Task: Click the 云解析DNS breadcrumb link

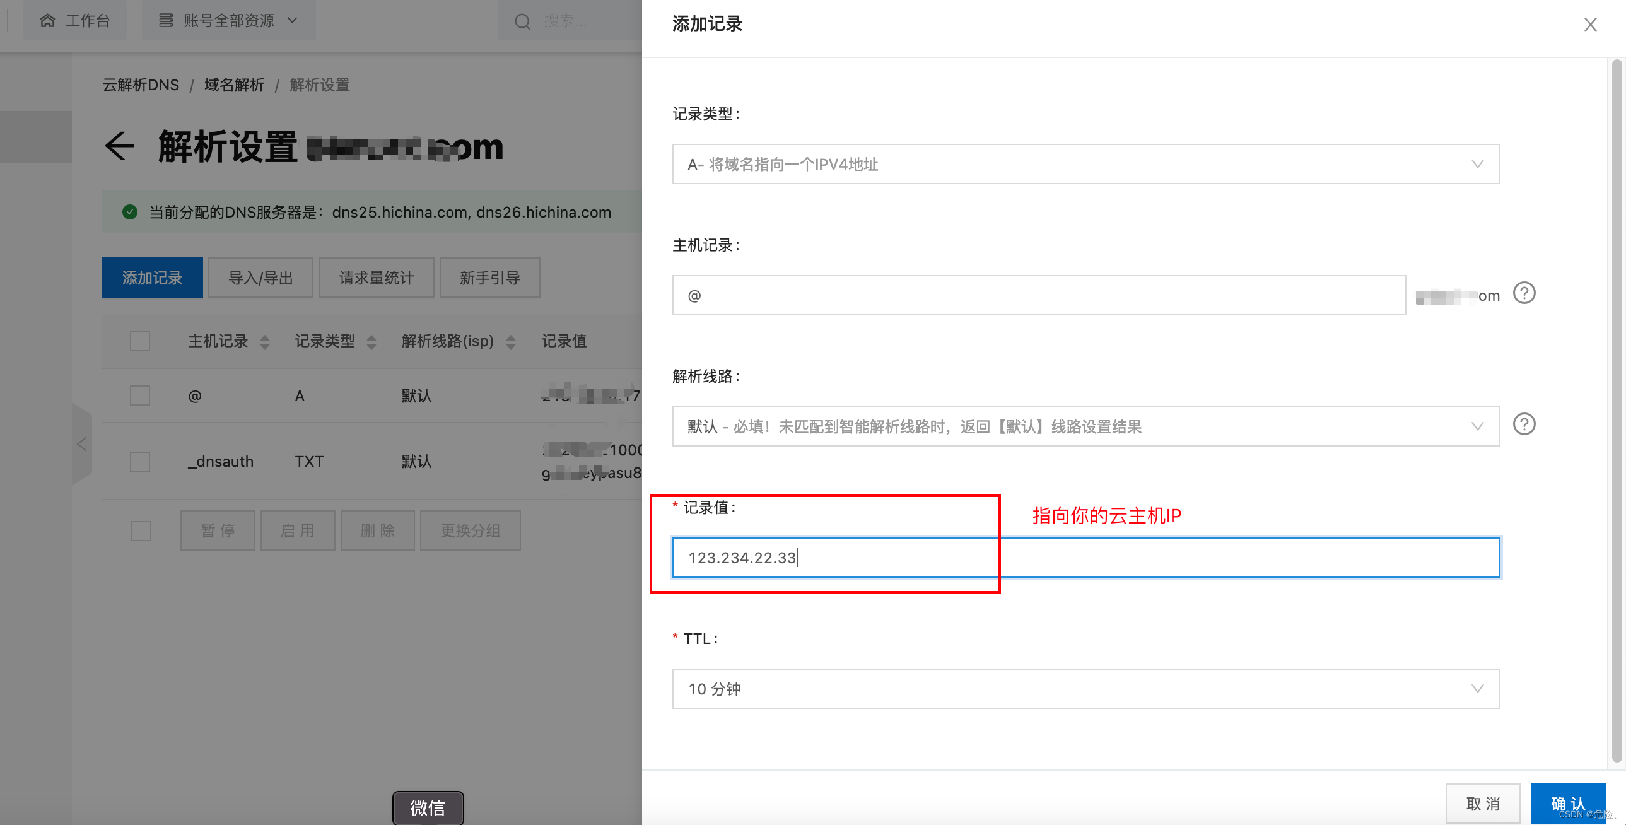Action: point(141,85)
